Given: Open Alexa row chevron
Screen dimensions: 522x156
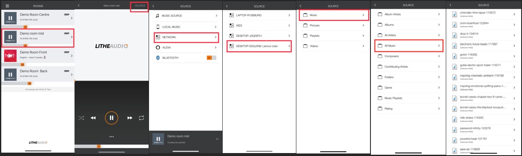Looking at the screenshot, I should (216, 48).
